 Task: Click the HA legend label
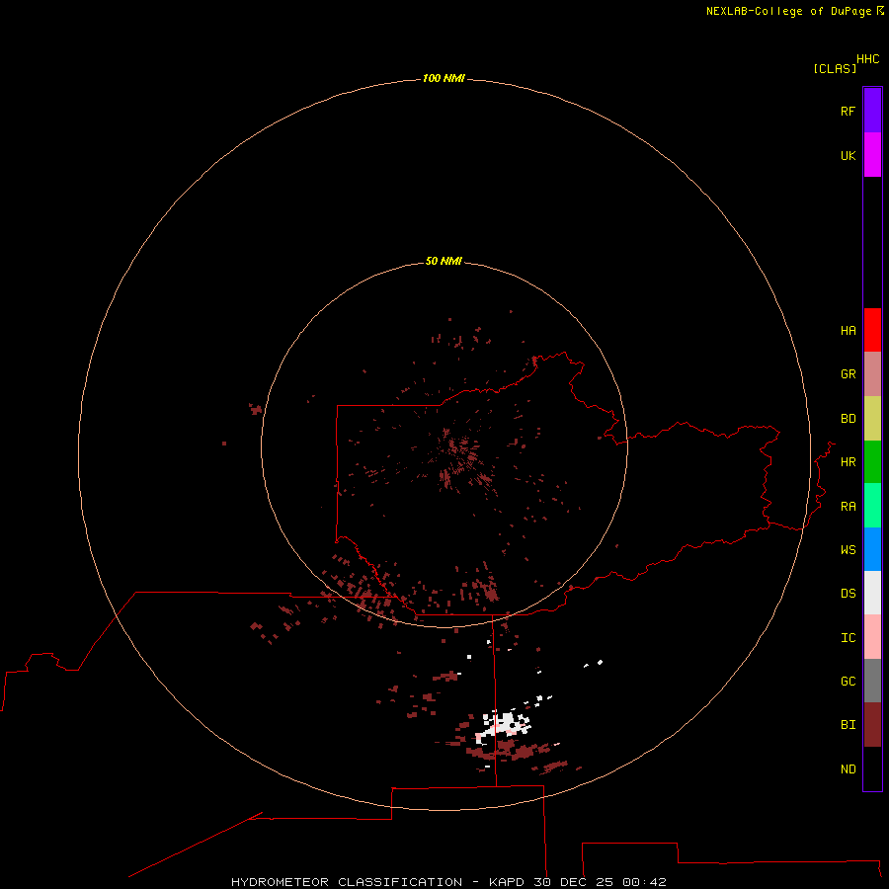click(848, 331)
